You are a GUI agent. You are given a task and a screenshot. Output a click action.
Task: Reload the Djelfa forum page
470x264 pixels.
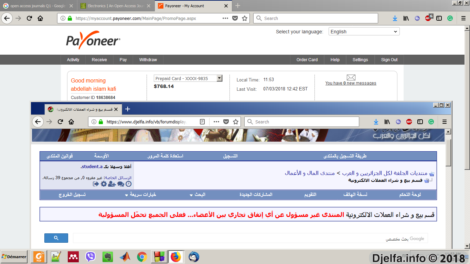coord(60,122)
